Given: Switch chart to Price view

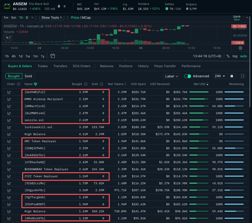Looking at the screenshot, I should click(75, 18).
